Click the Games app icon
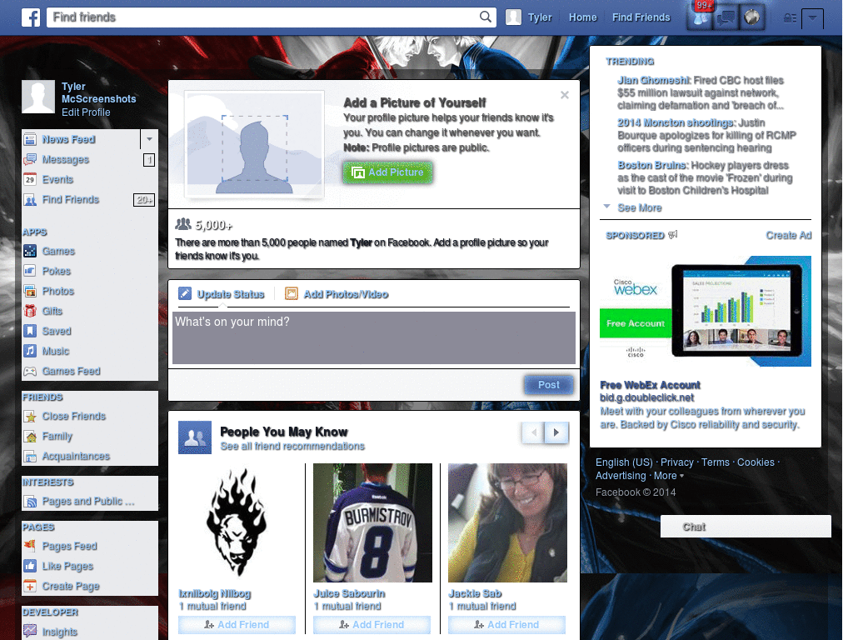This screenshot has height=640, width=853. (30, 251)
